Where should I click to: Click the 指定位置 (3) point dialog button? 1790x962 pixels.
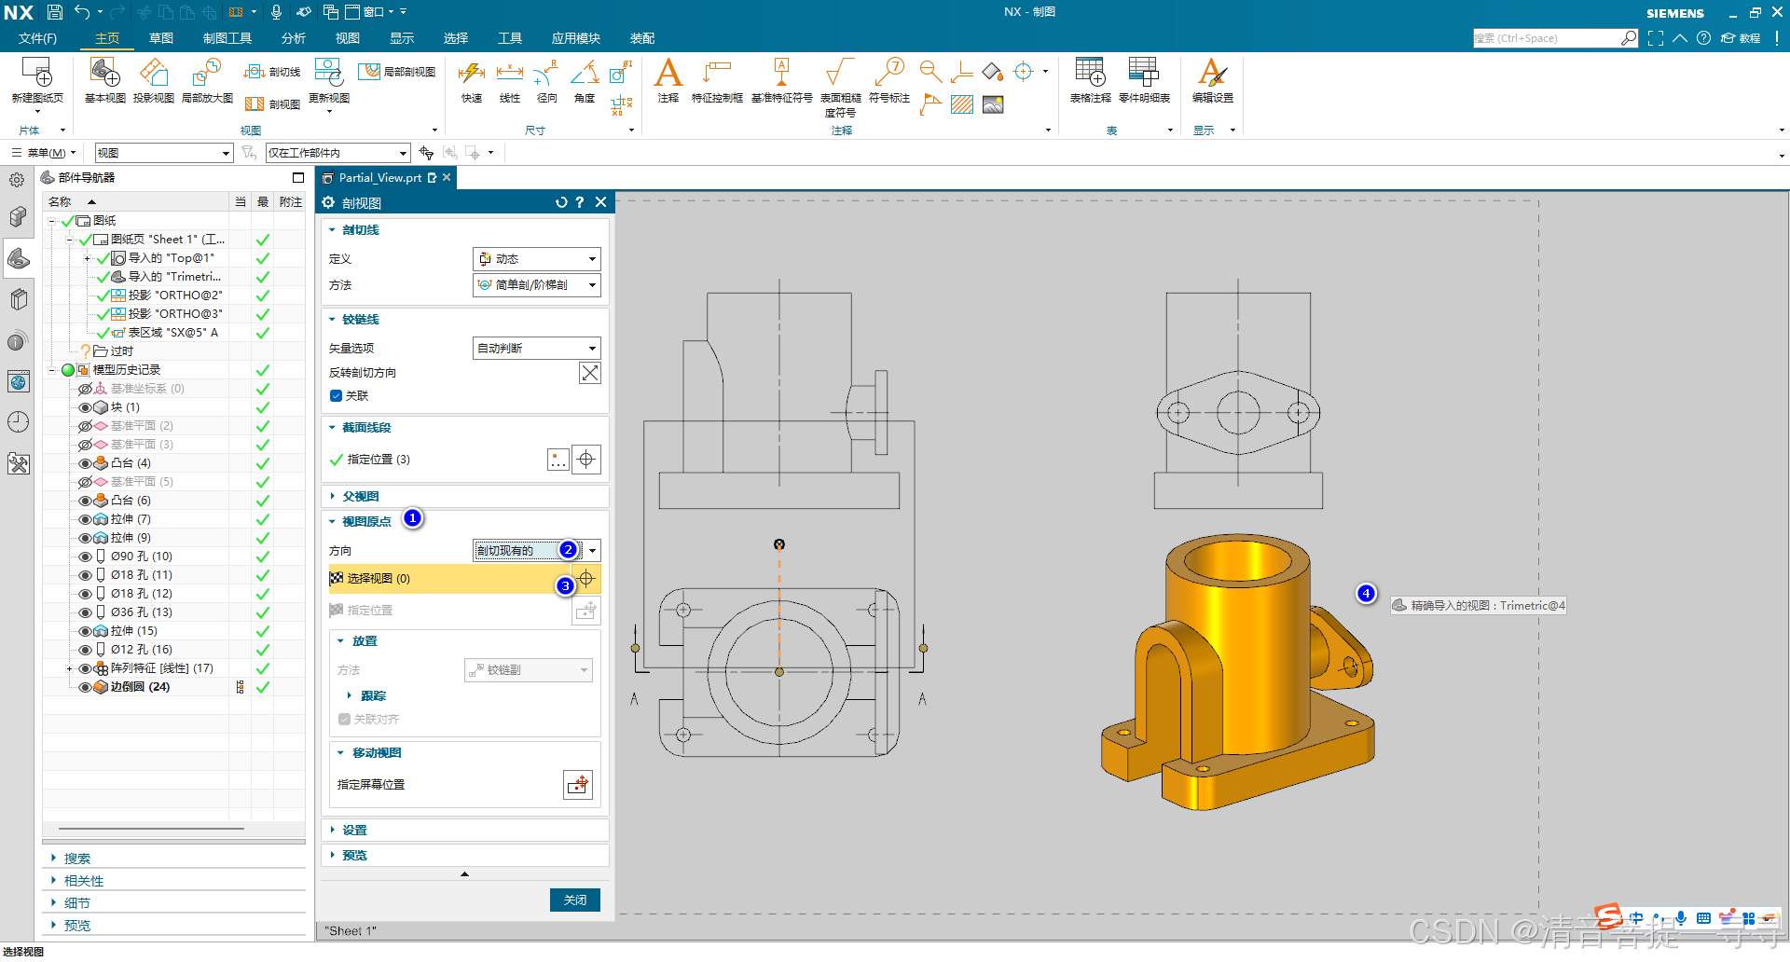pos(558,460)
